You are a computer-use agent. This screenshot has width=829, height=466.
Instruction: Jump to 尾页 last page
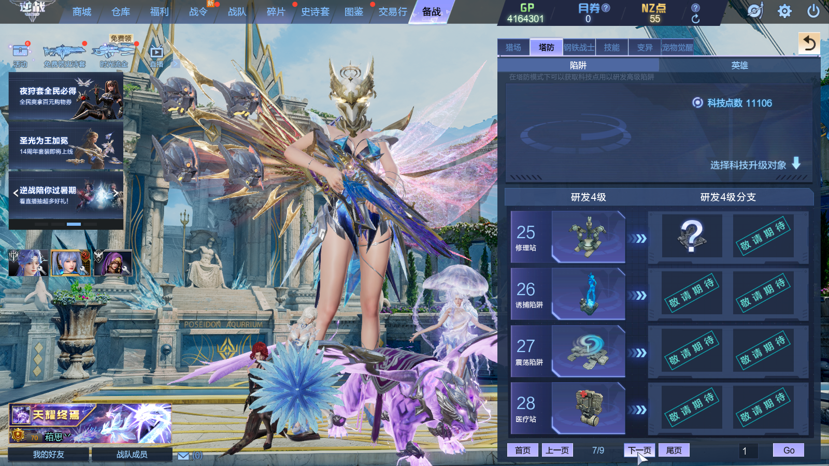click(x=674, y=450)
